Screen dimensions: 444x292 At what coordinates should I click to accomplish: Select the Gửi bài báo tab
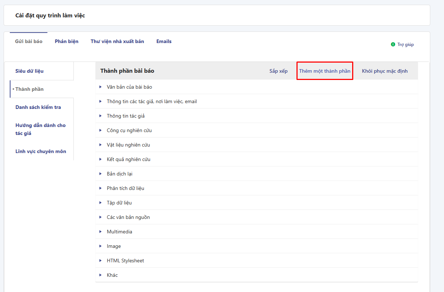pos(29,42)
